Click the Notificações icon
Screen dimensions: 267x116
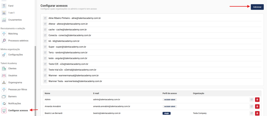[4, 104]
